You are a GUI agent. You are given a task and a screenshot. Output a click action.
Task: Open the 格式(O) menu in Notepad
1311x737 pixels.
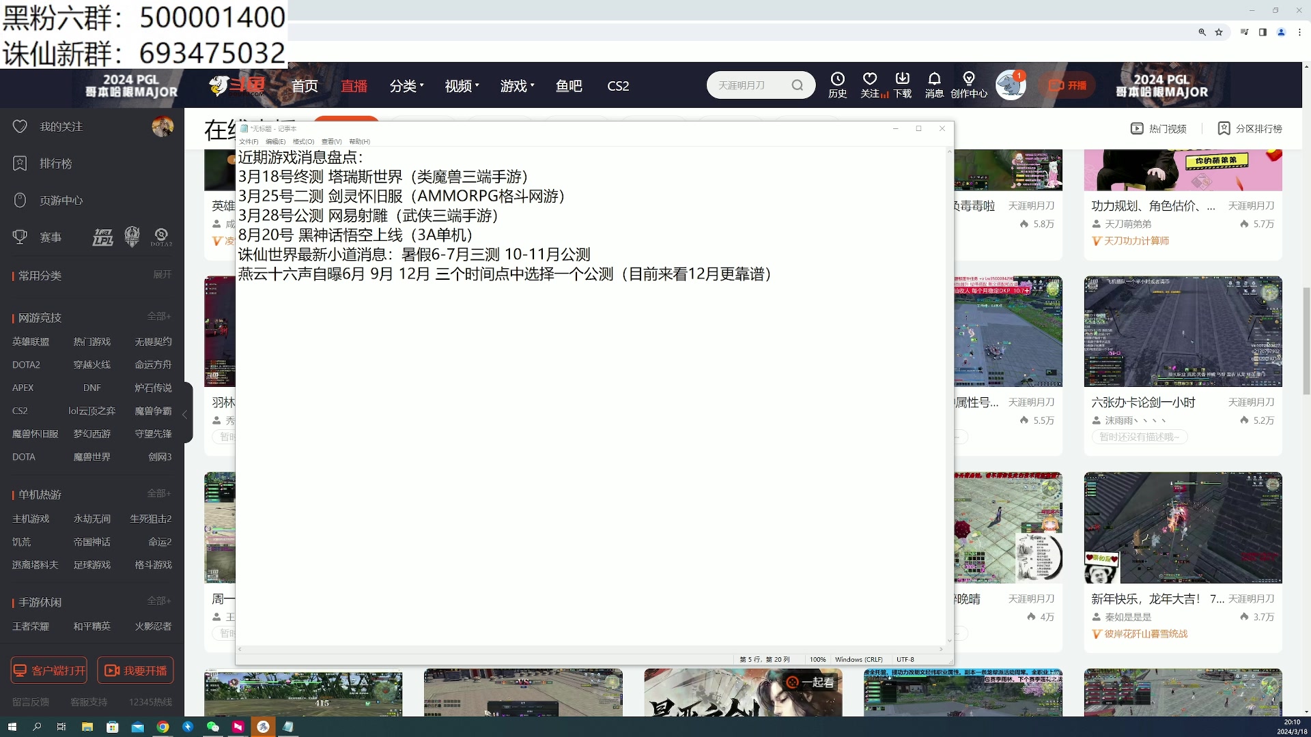pos(302,141)
